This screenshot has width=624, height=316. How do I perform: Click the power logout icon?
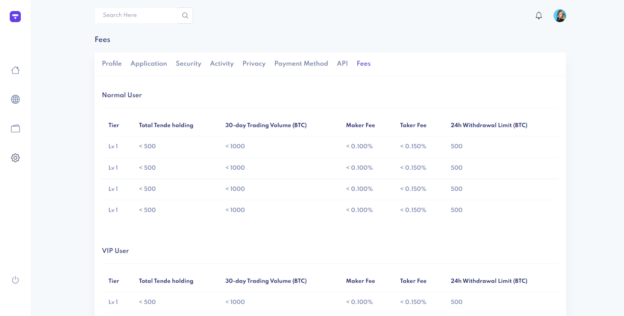15,280
